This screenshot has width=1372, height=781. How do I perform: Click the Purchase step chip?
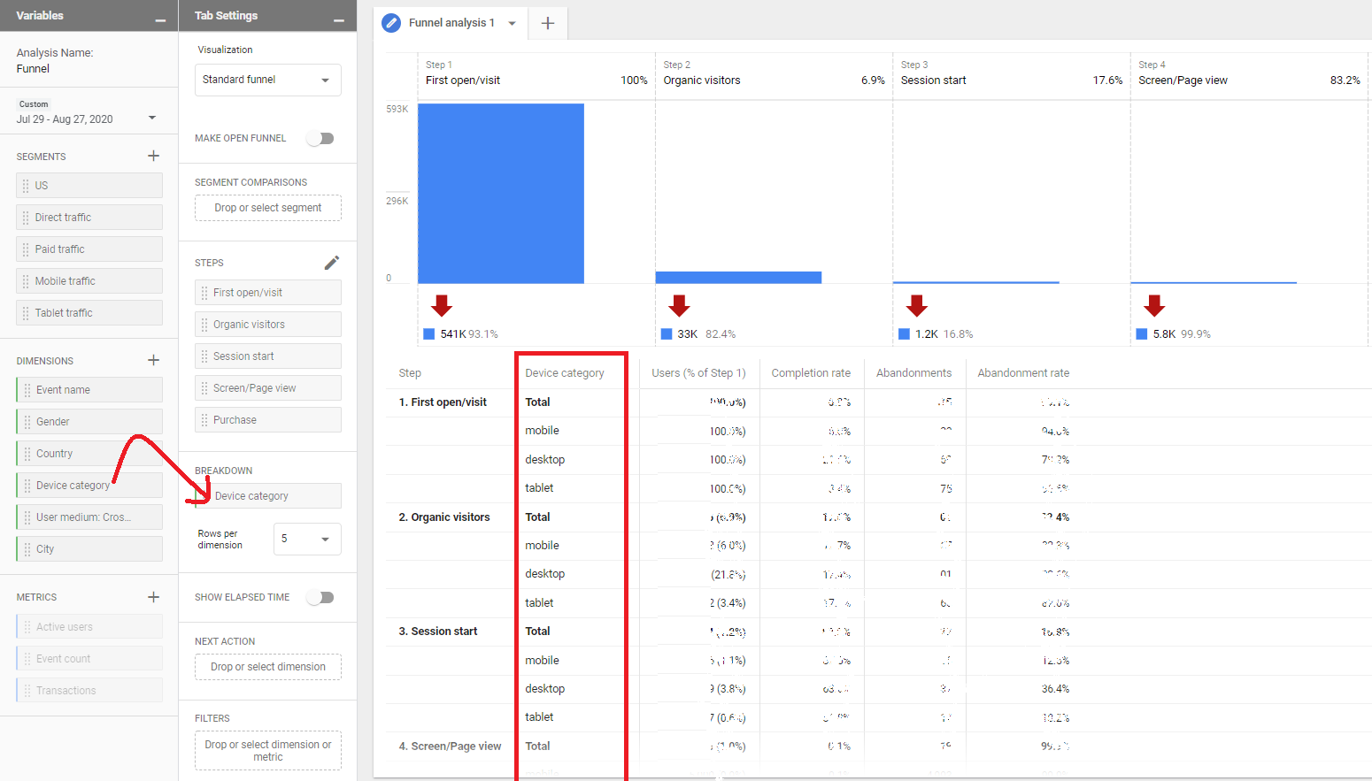267,420
